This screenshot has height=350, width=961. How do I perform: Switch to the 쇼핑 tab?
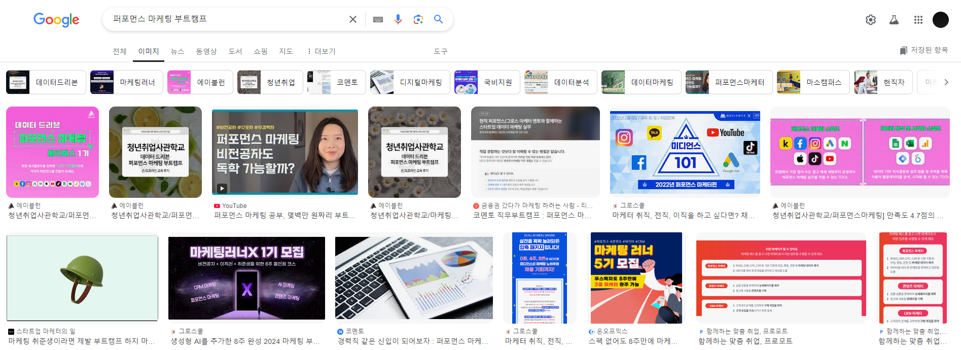click(261, 51)
